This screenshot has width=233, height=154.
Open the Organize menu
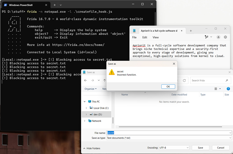pos(91,89)
